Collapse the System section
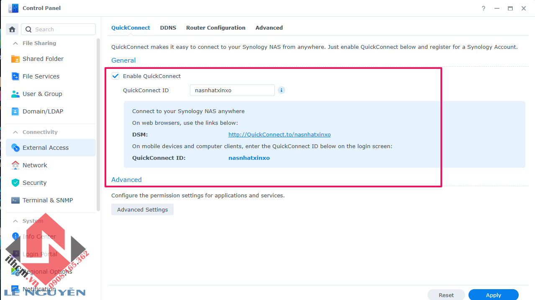 coord(15,221)
